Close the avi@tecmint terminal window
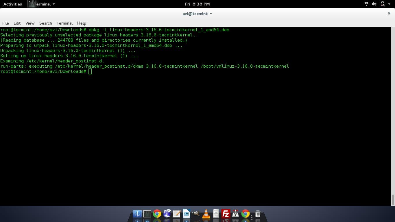The width and height of the screenshot is (395, 222). [389, 13]
